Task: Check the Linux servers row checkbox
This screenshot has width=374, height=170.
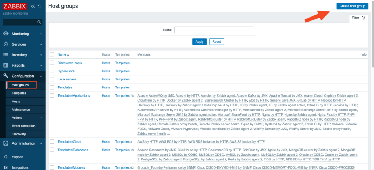Action: (52, 79)
